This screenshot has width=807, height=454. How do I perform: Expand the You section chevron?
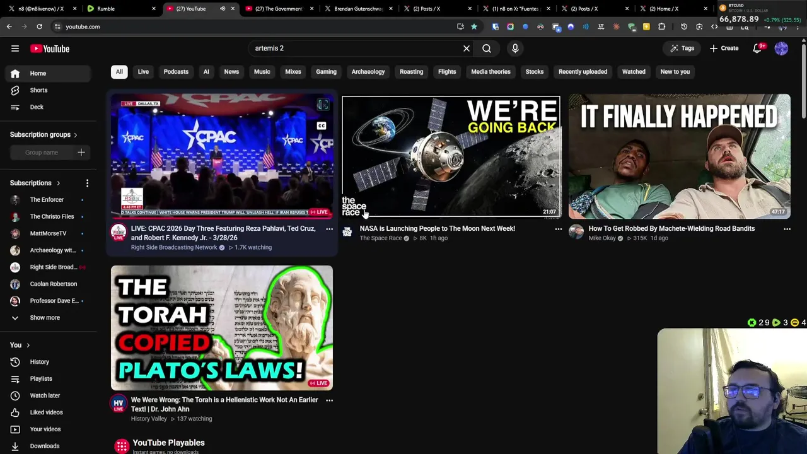pyautogui.click(x=28, y=346)
